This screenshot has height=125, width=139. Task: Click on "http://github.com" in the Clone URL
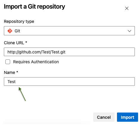click(24, 52)
